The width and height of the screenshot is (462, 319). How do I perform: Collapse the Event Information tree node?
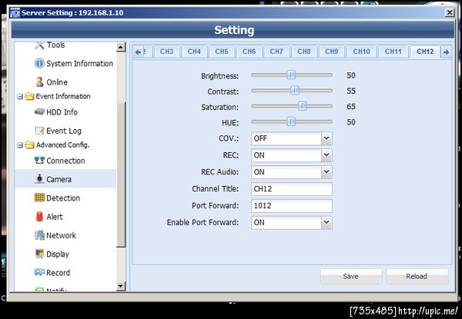pyautogui.click(x=20, y=96)
